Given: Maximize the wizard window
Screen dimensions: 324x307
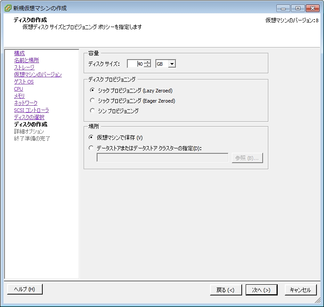Looking at the screenshot, I should click(x=298, y=8).
